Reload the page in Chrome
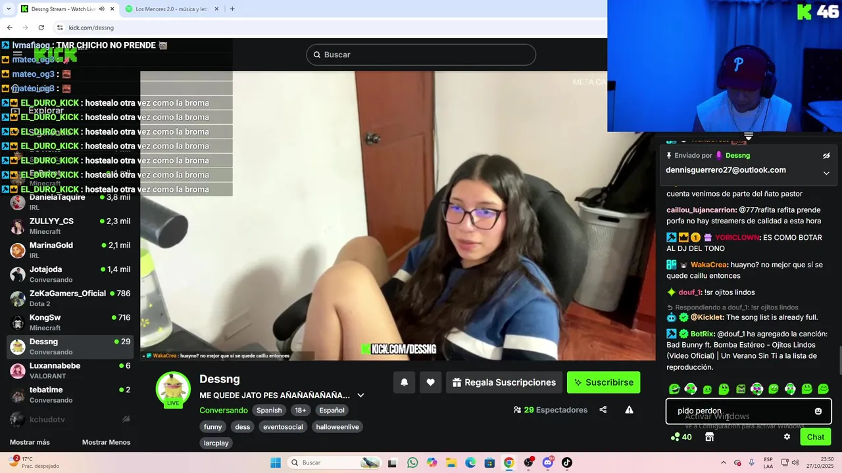842x473 pixels. (x=41, y=28)
